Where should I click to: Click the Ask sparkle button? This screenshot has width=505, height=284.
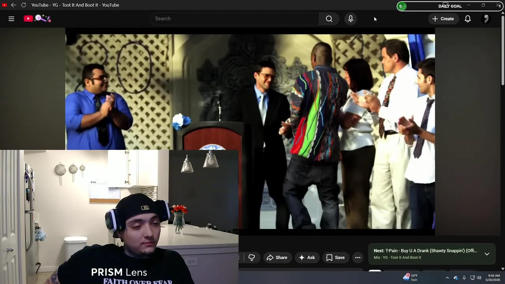click(307, 258)
